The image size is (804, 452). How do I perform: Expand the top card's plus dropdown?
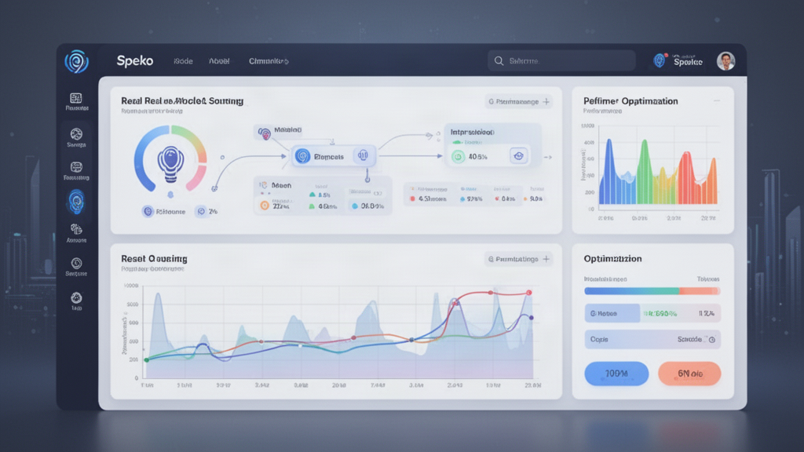546,101
